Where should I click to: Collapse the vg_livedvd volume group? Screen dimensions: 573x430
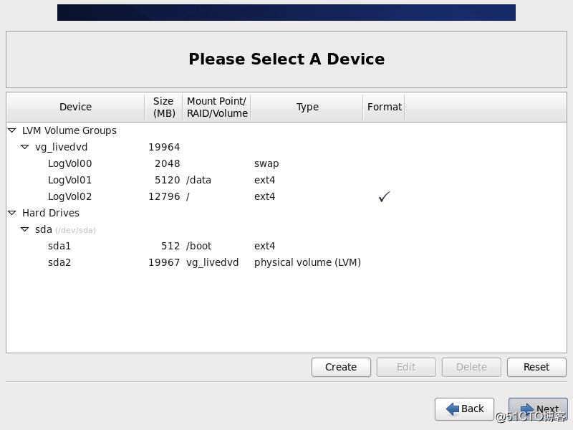[25, 147]
